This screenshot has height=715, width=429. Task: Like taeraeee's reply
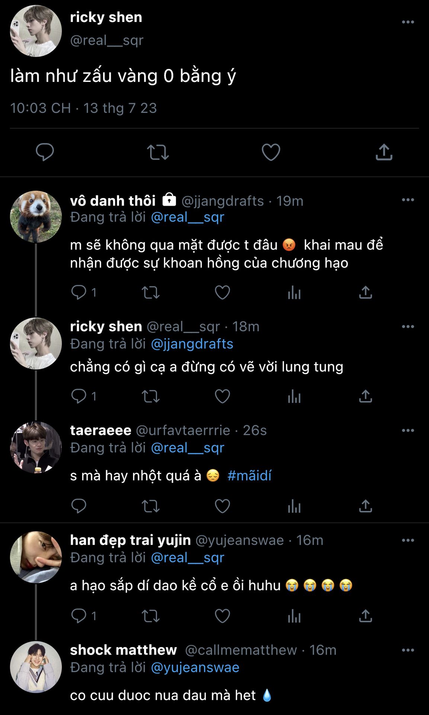(x=222, y=506)
